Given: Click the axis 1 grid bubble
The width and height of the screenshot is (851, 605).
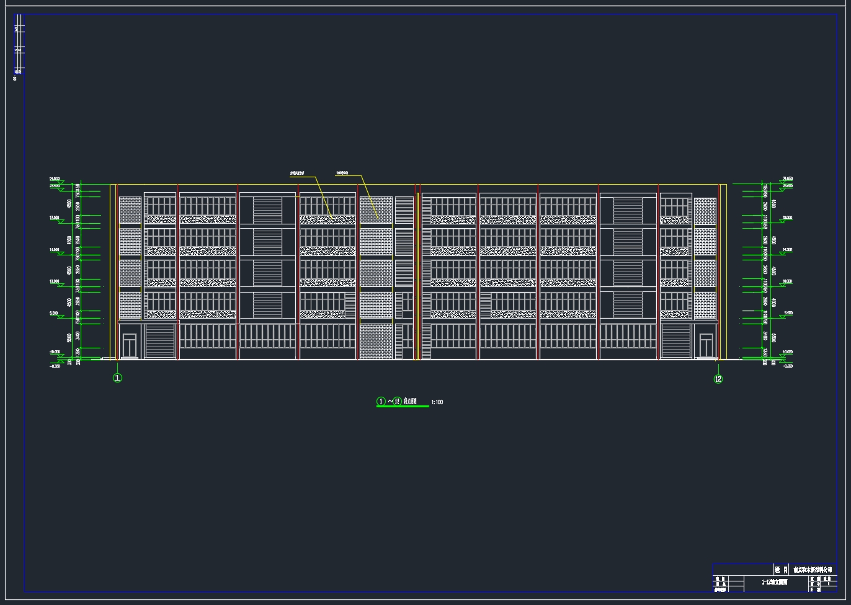Looking at the screenshot, I should tap(117, 378).
